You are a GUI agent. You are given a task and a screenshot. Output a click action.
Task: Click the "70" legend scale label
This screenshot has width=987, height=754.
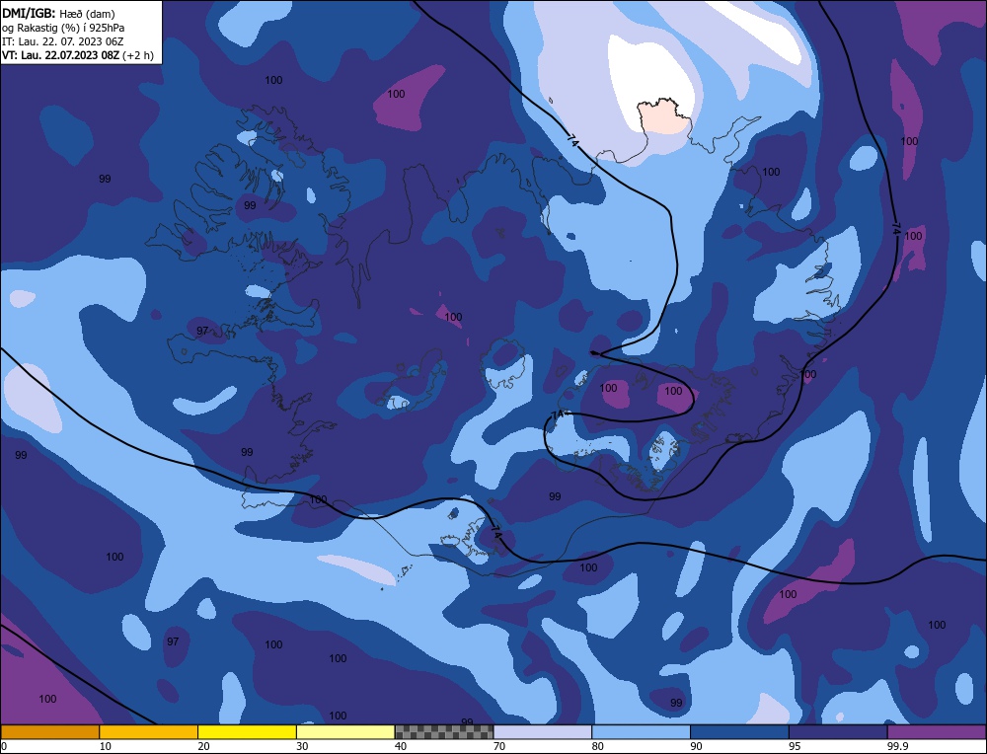coord(499,746)
